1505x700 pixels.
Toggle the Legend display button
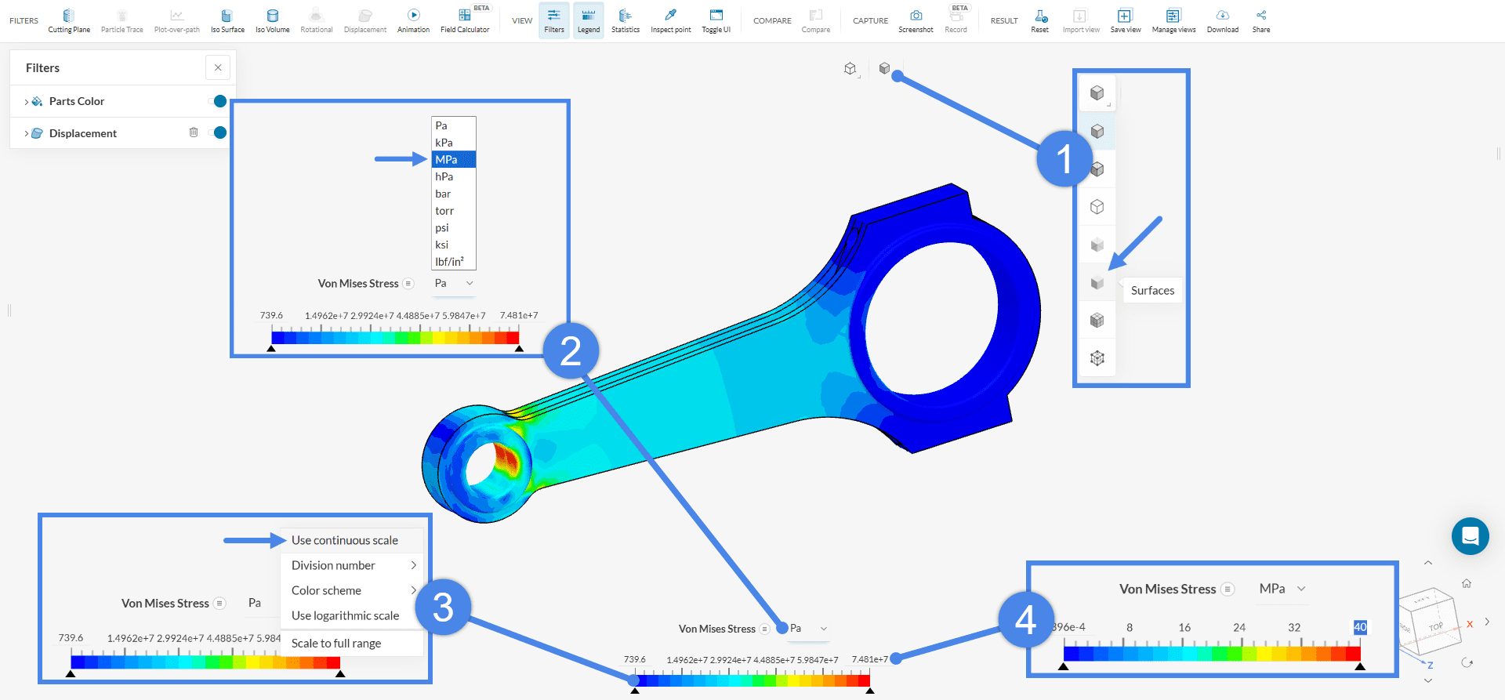click(588, 21)
